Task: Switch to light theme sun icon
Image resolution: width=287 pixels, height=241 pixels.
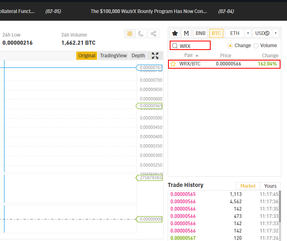Action: click(130, 34)
